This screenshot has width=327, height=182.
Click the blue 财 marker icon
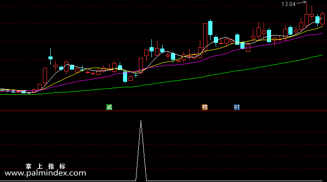237,107
